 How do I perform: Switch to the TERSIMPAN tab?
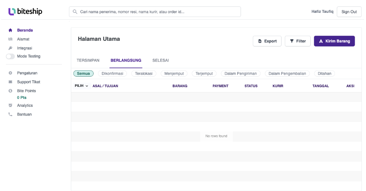(x=88, y=60)
